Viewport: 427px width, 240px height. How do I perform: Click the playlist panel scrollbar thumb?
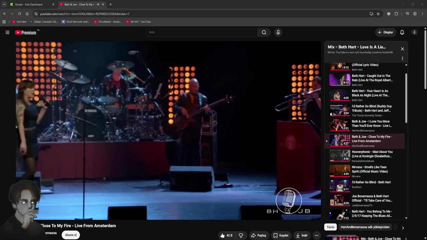[x=406, y=98]
